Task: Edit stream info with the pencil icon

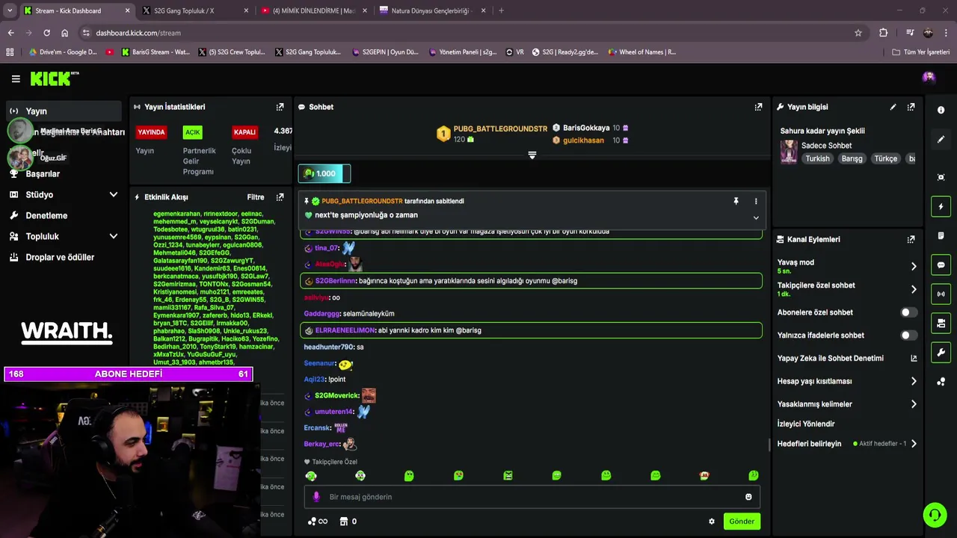Action: point(893,107)
